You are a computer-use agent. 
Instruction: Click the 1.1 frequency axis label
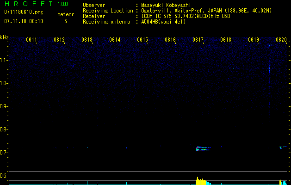[3, 60]
